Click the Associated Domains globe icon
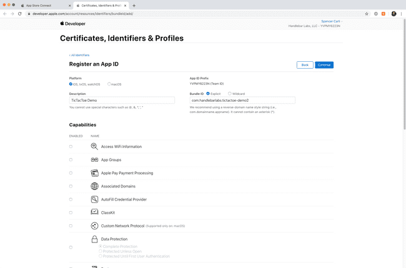The height and width of the screenshot is (268, 406). tap(94, 186)
